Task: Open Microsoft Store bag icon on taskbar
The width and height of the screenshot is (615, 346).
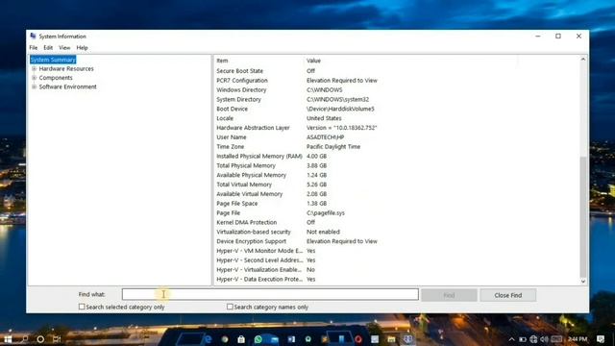Action: [x=241, y=339]
